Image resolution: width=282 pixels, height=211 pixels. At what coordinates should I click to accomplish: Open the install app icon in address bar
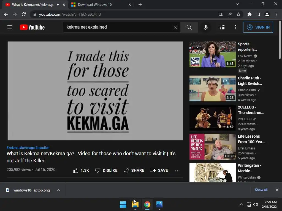tap(221, 14)
